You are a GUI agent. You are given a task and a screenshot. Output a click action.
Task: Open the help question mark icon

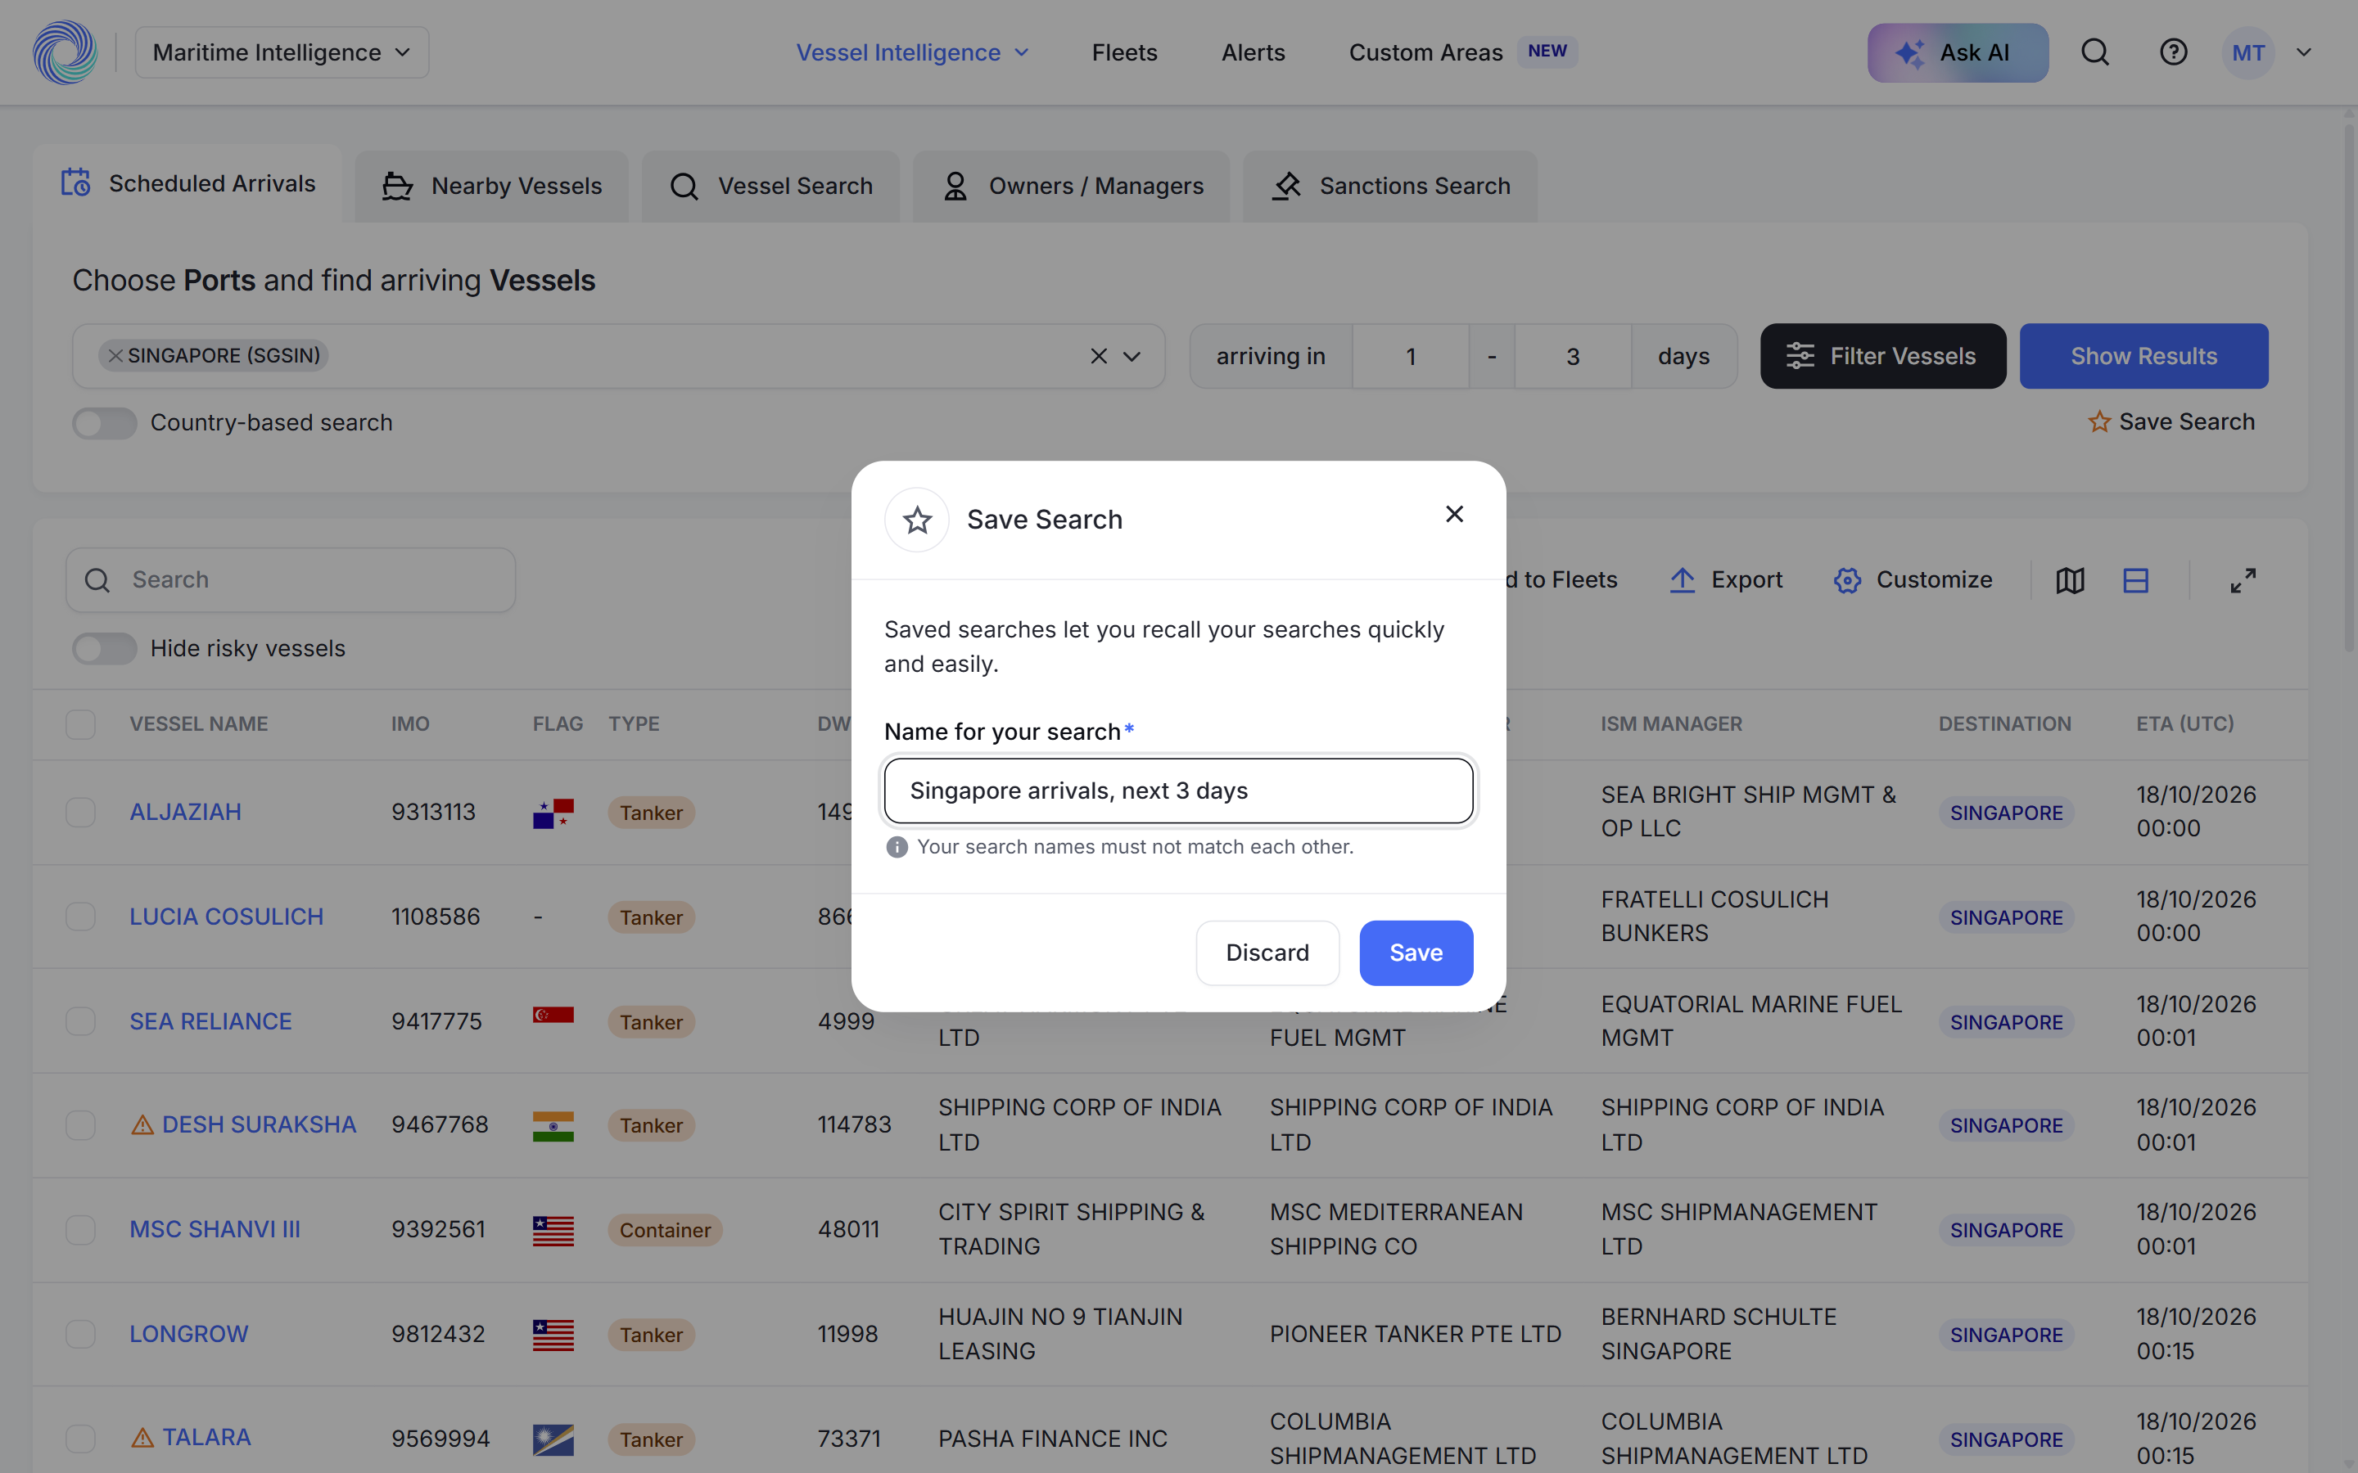coord(2173,52)
